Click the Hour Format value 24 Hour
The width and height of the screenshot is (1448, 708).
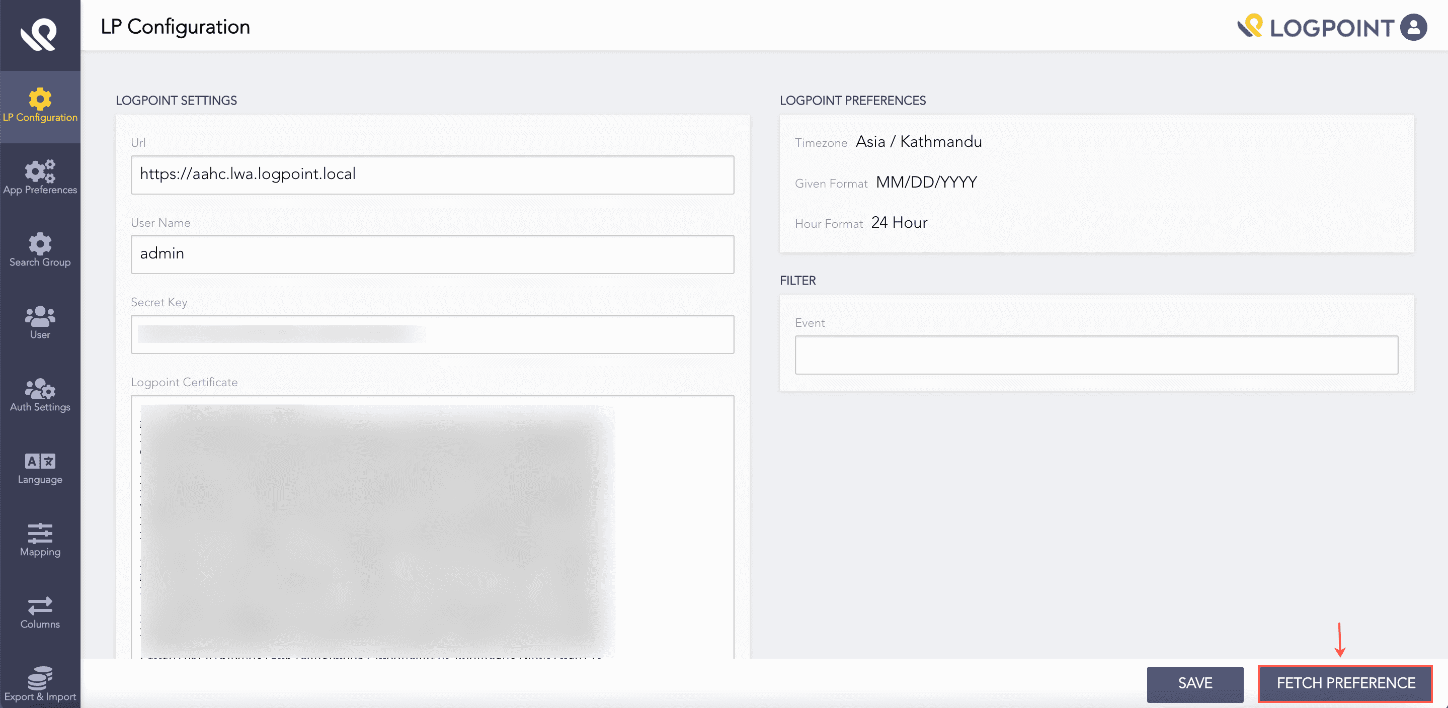click(899, 223)
